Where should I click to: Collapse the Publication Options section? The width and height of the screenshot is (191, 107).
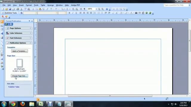[19, 43]
